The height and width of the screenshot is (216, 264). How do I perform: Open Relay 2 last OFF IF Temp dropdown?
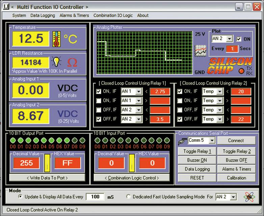[x=220, y=119]
